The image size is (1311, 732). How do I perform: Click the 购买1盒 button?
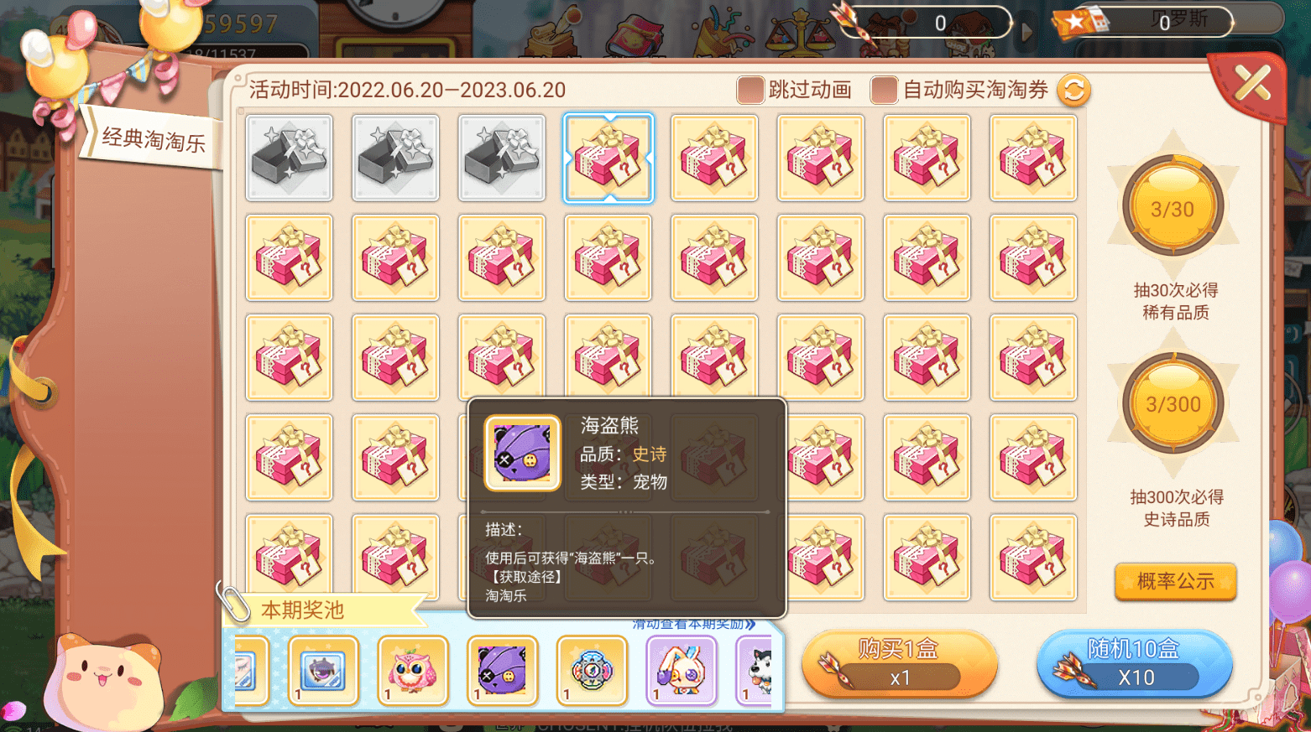(899, 664)
